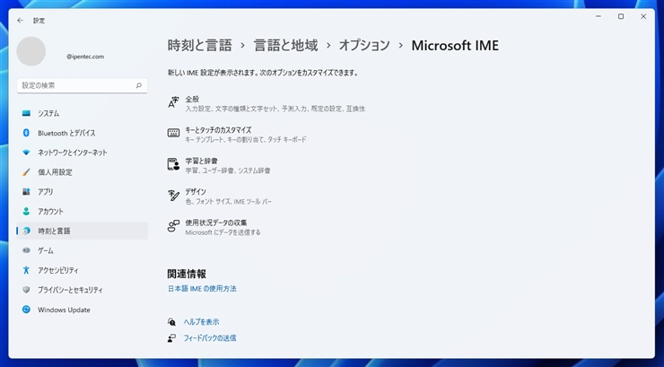
Task: Go to 時刻と言語 in the breadcrumb
Action: pos(200,45)
